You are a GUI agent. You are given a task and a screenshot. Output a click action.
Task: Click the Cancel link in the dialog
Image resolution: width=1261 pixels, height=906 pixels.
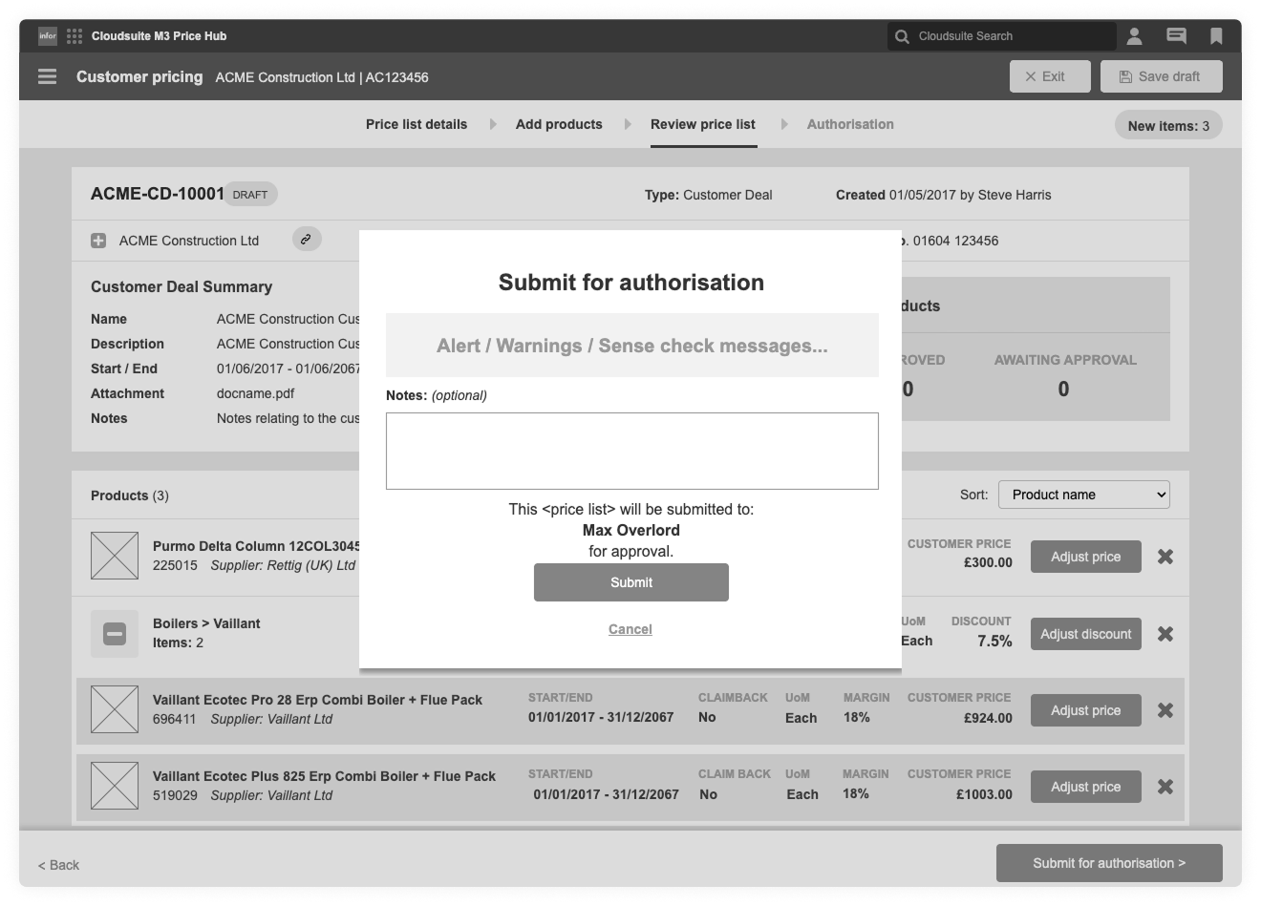pos(630,629)
